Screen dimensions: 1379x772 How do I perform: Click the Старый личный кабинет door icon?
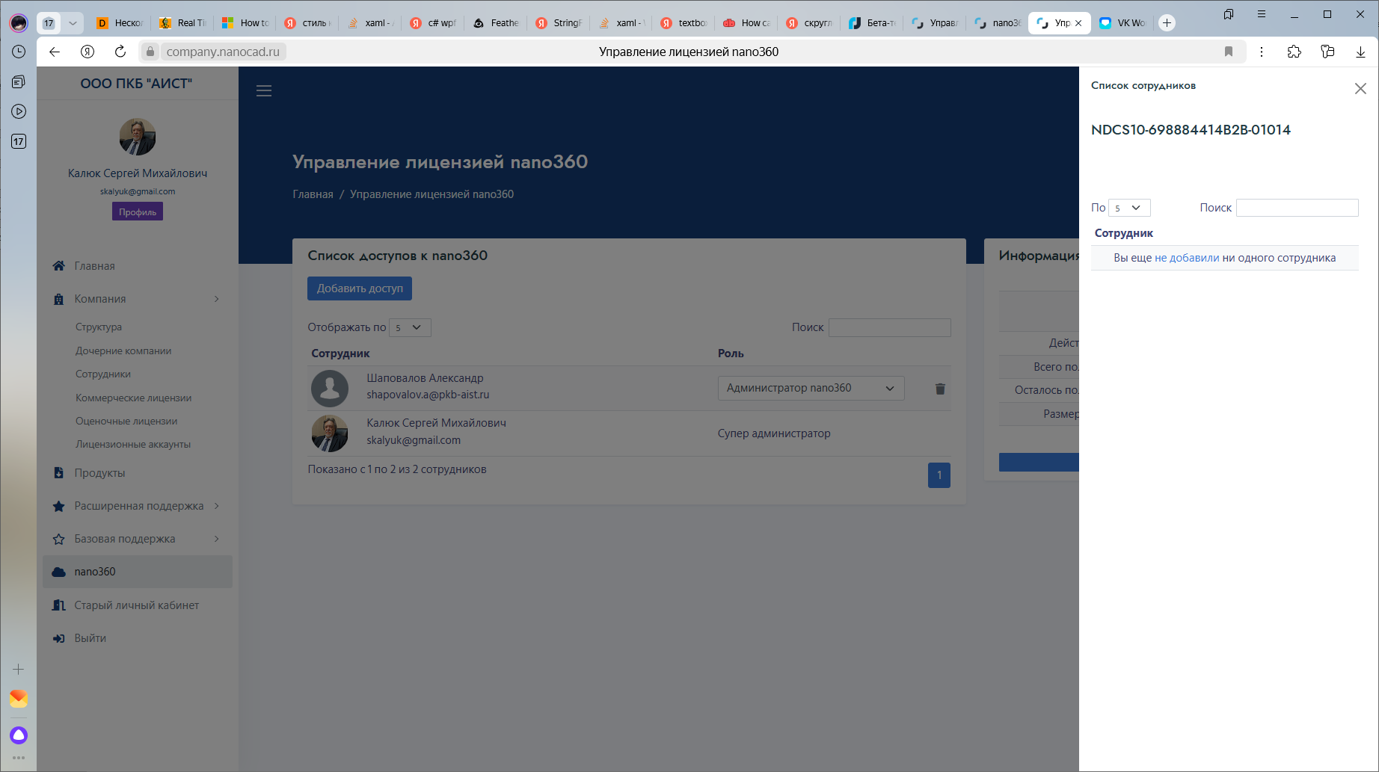click(x=59, y=605)
